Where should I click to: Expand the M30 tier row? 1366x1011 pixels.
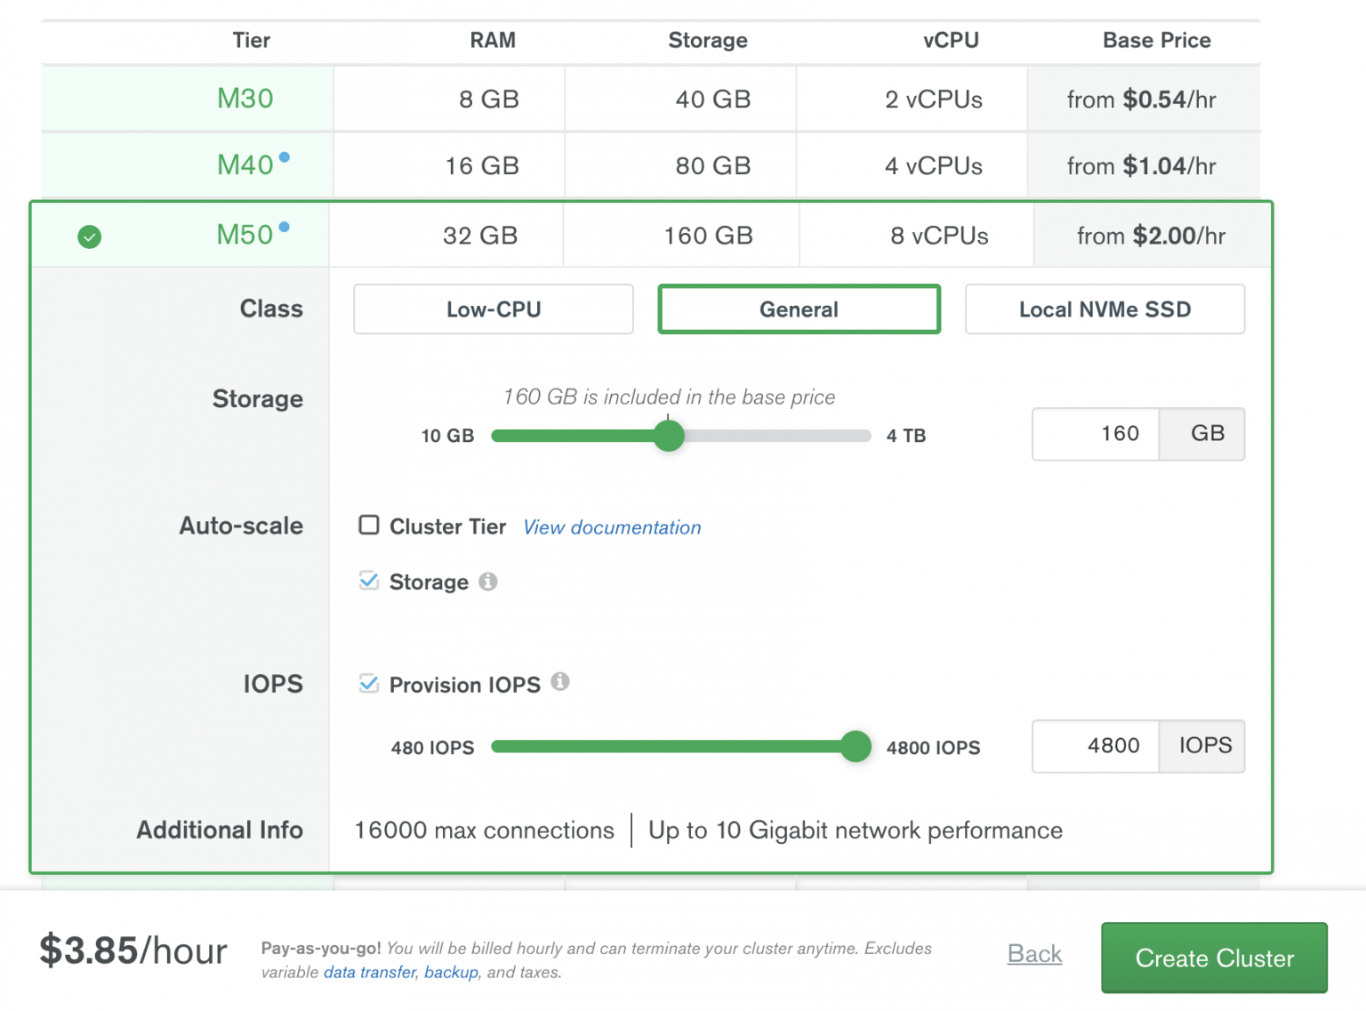[x=245, y=99]
